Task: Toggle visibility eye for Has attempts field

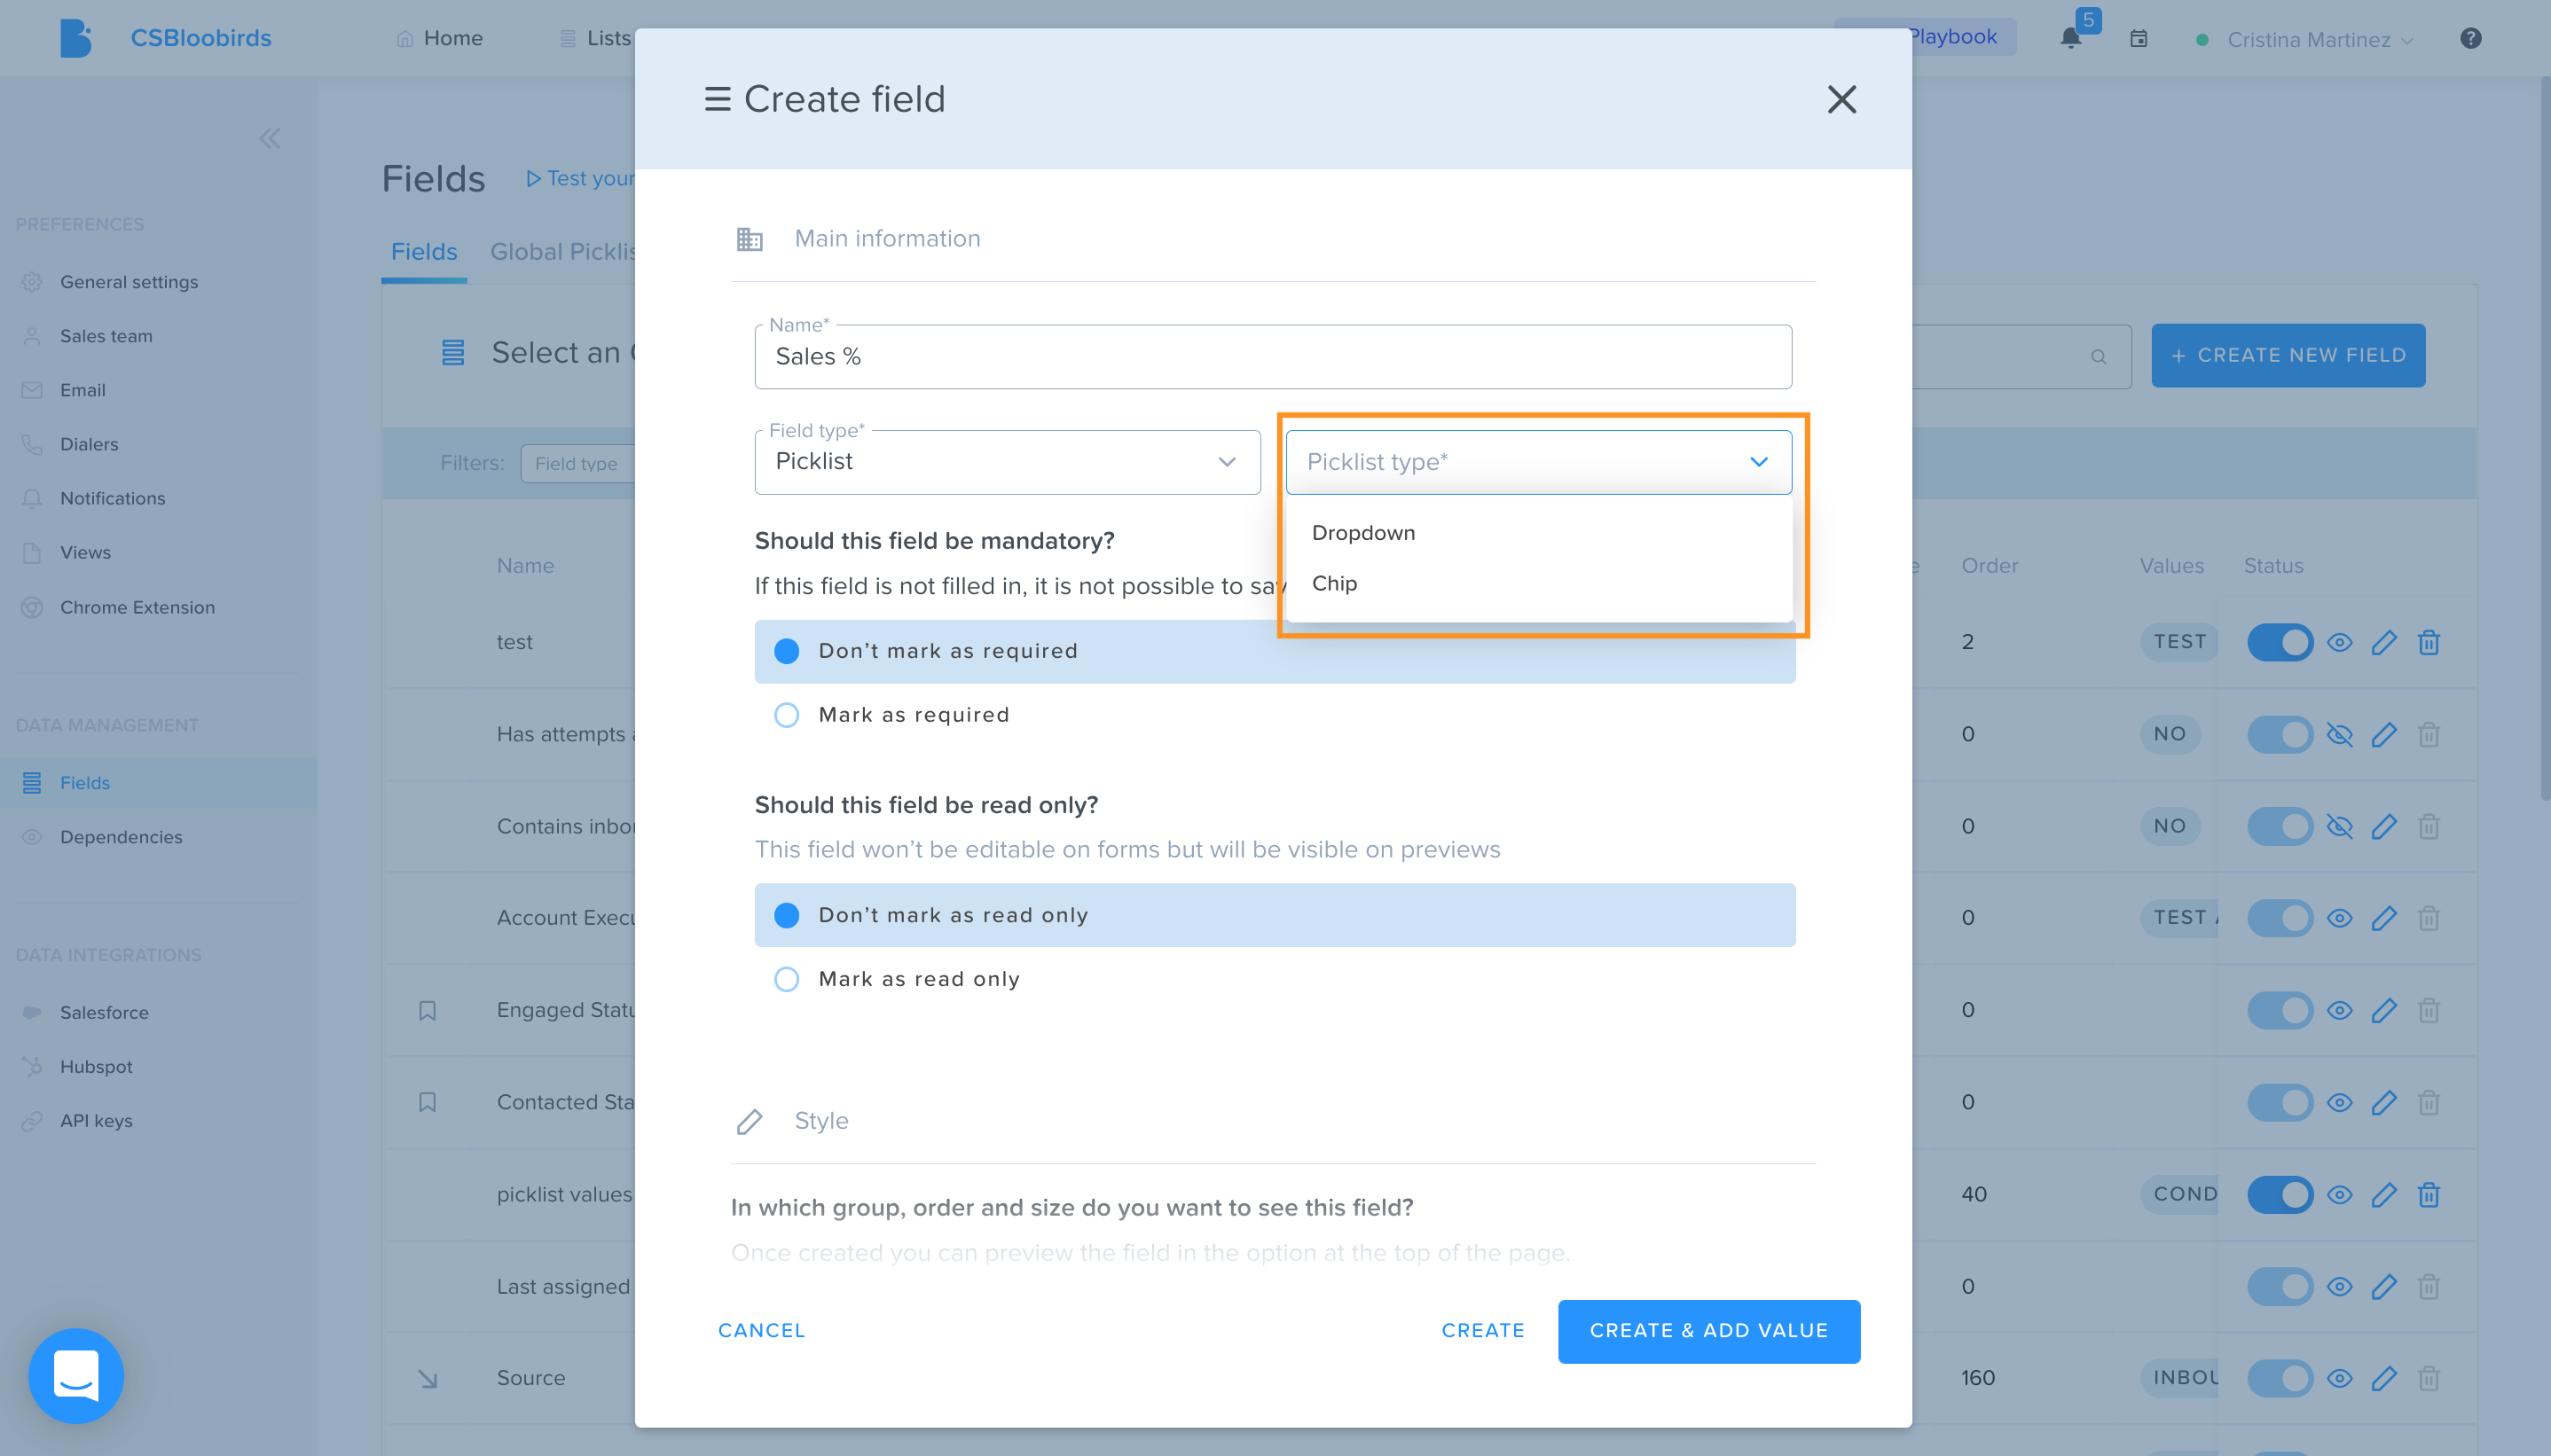Action: pos(2339,735)
